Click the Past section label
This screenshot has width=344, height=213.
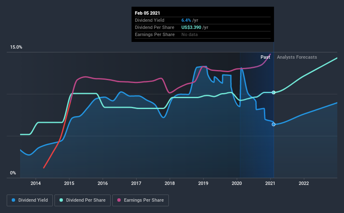[265, 57]
